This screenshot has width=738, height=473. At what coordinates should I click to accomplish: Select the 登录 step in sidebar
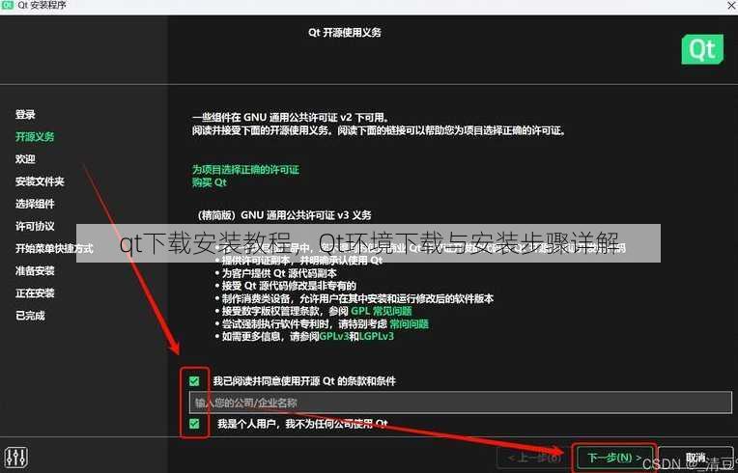pos(25,115)
